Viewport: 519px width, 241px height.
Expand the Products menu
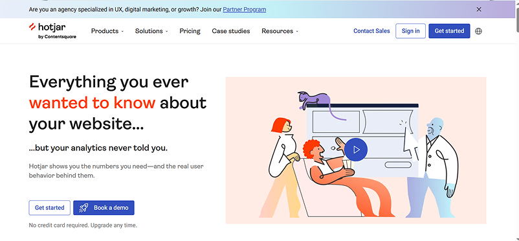107,31
